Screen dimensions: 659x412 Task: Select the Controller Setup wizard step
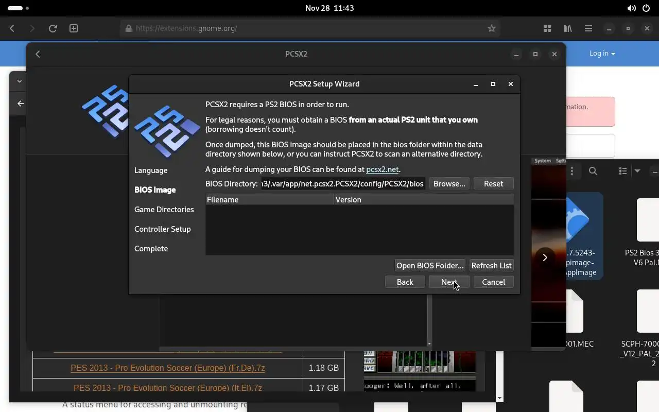(x=162, y=229)
